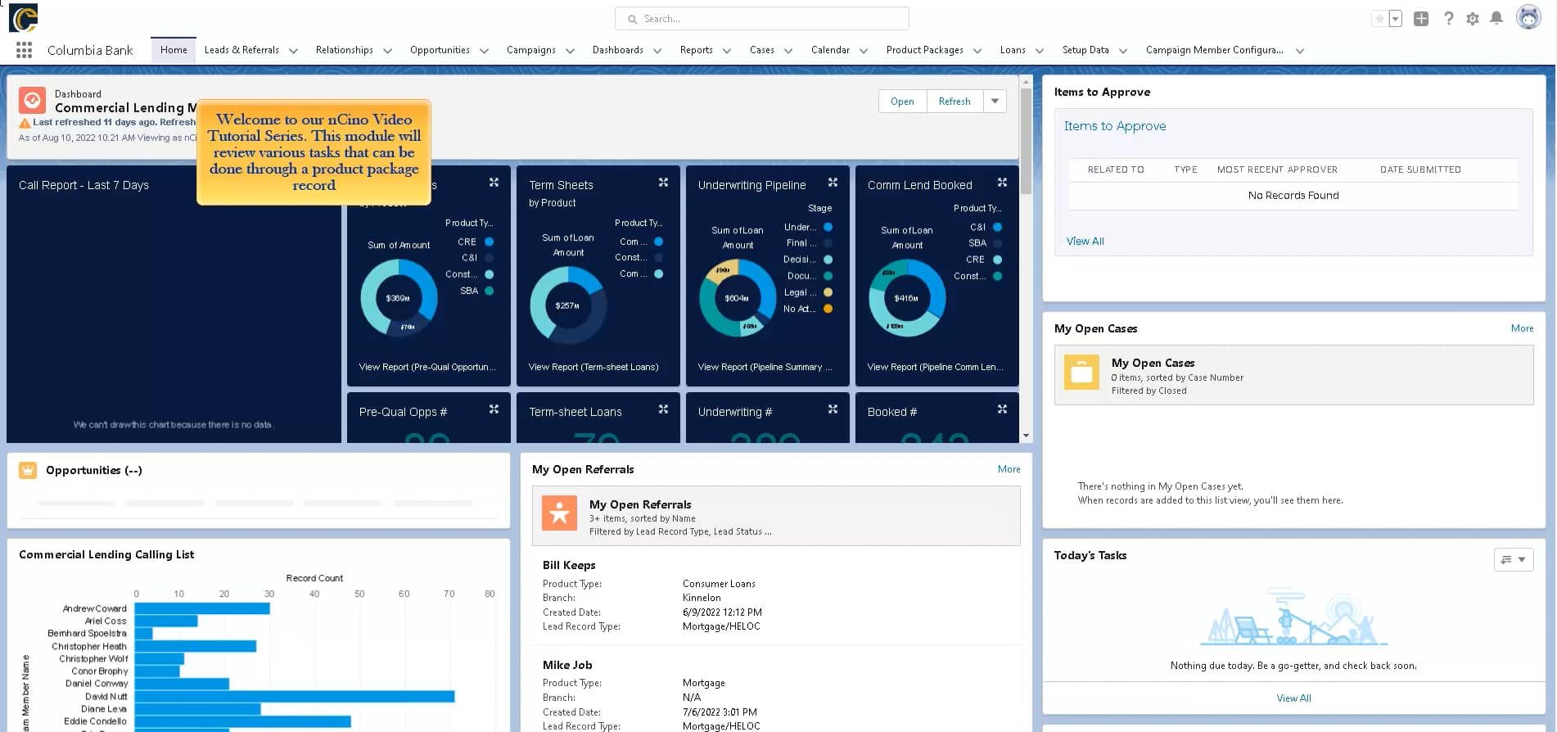This screenshot has width=1557, height=732.
Task: Open Campaign Member Configura... tab
Action: coord(1214,50)
